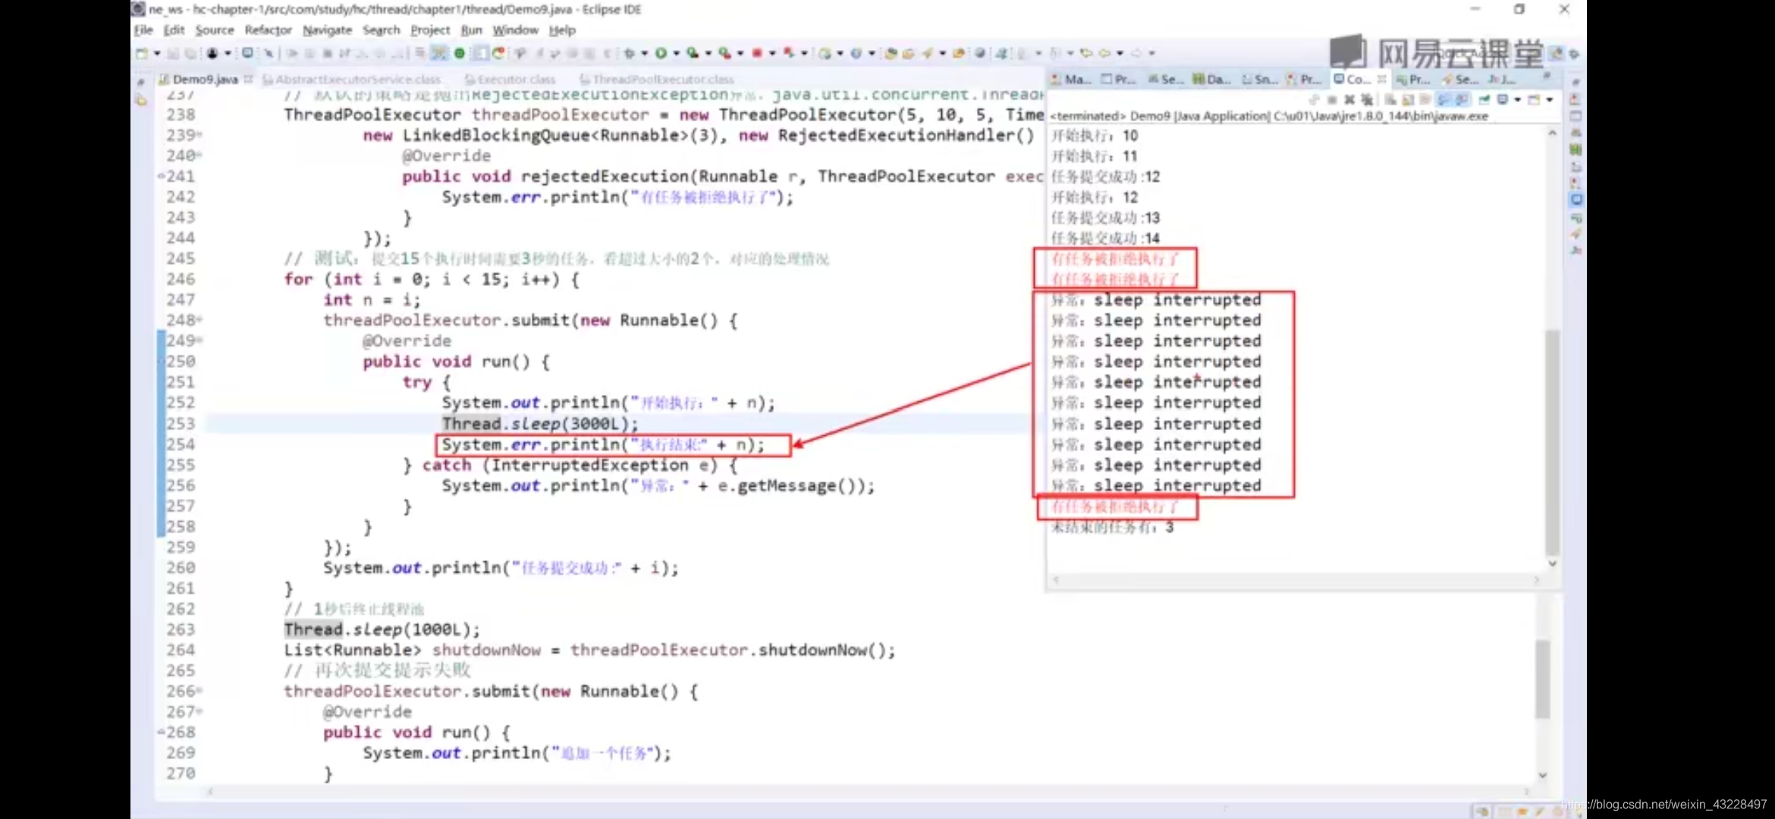Open the Run menu
Viewport: 1775px width, 819px height.
coord(471,30)
